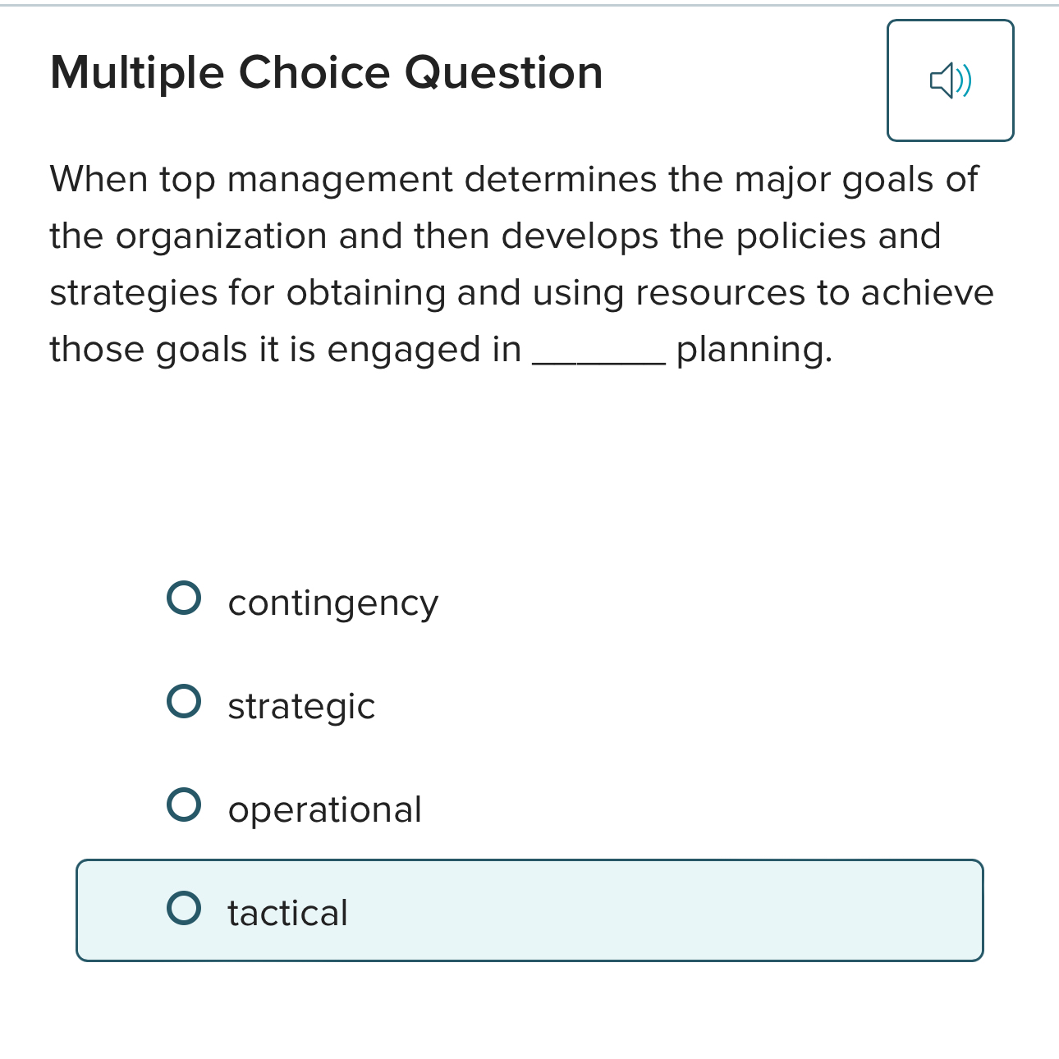Pick operational from the answer choices

[x=323, y=809]
